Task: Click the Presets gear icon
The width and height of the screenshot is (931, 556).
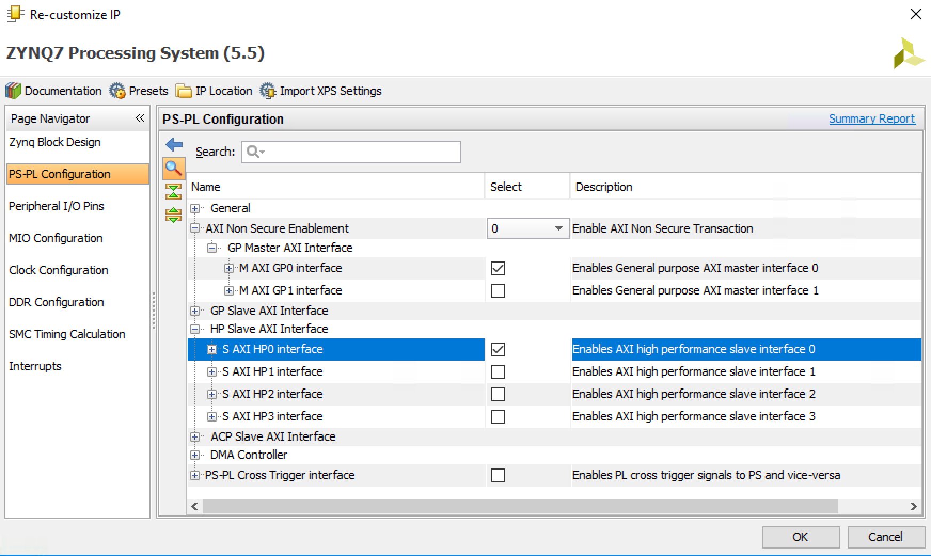Action: tap(117, 91)
